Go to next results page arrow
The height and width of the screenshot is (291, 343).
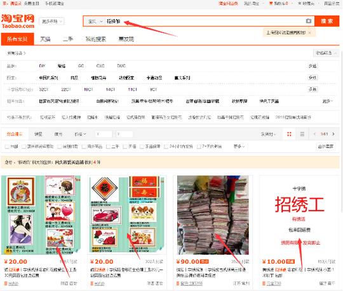333,134
